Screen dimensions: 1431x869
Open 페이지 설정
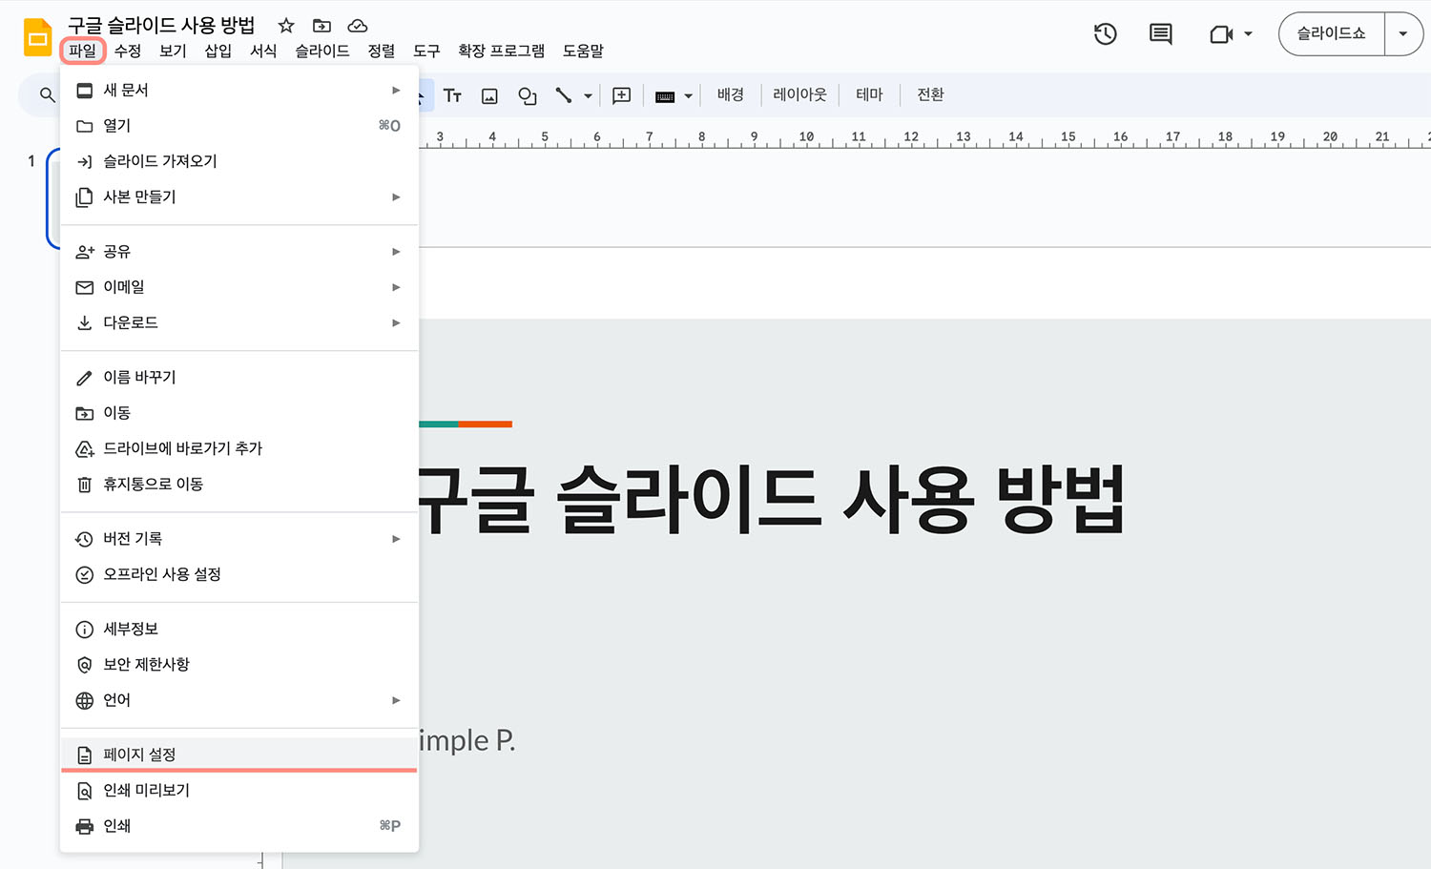click(x=239, y=755)
